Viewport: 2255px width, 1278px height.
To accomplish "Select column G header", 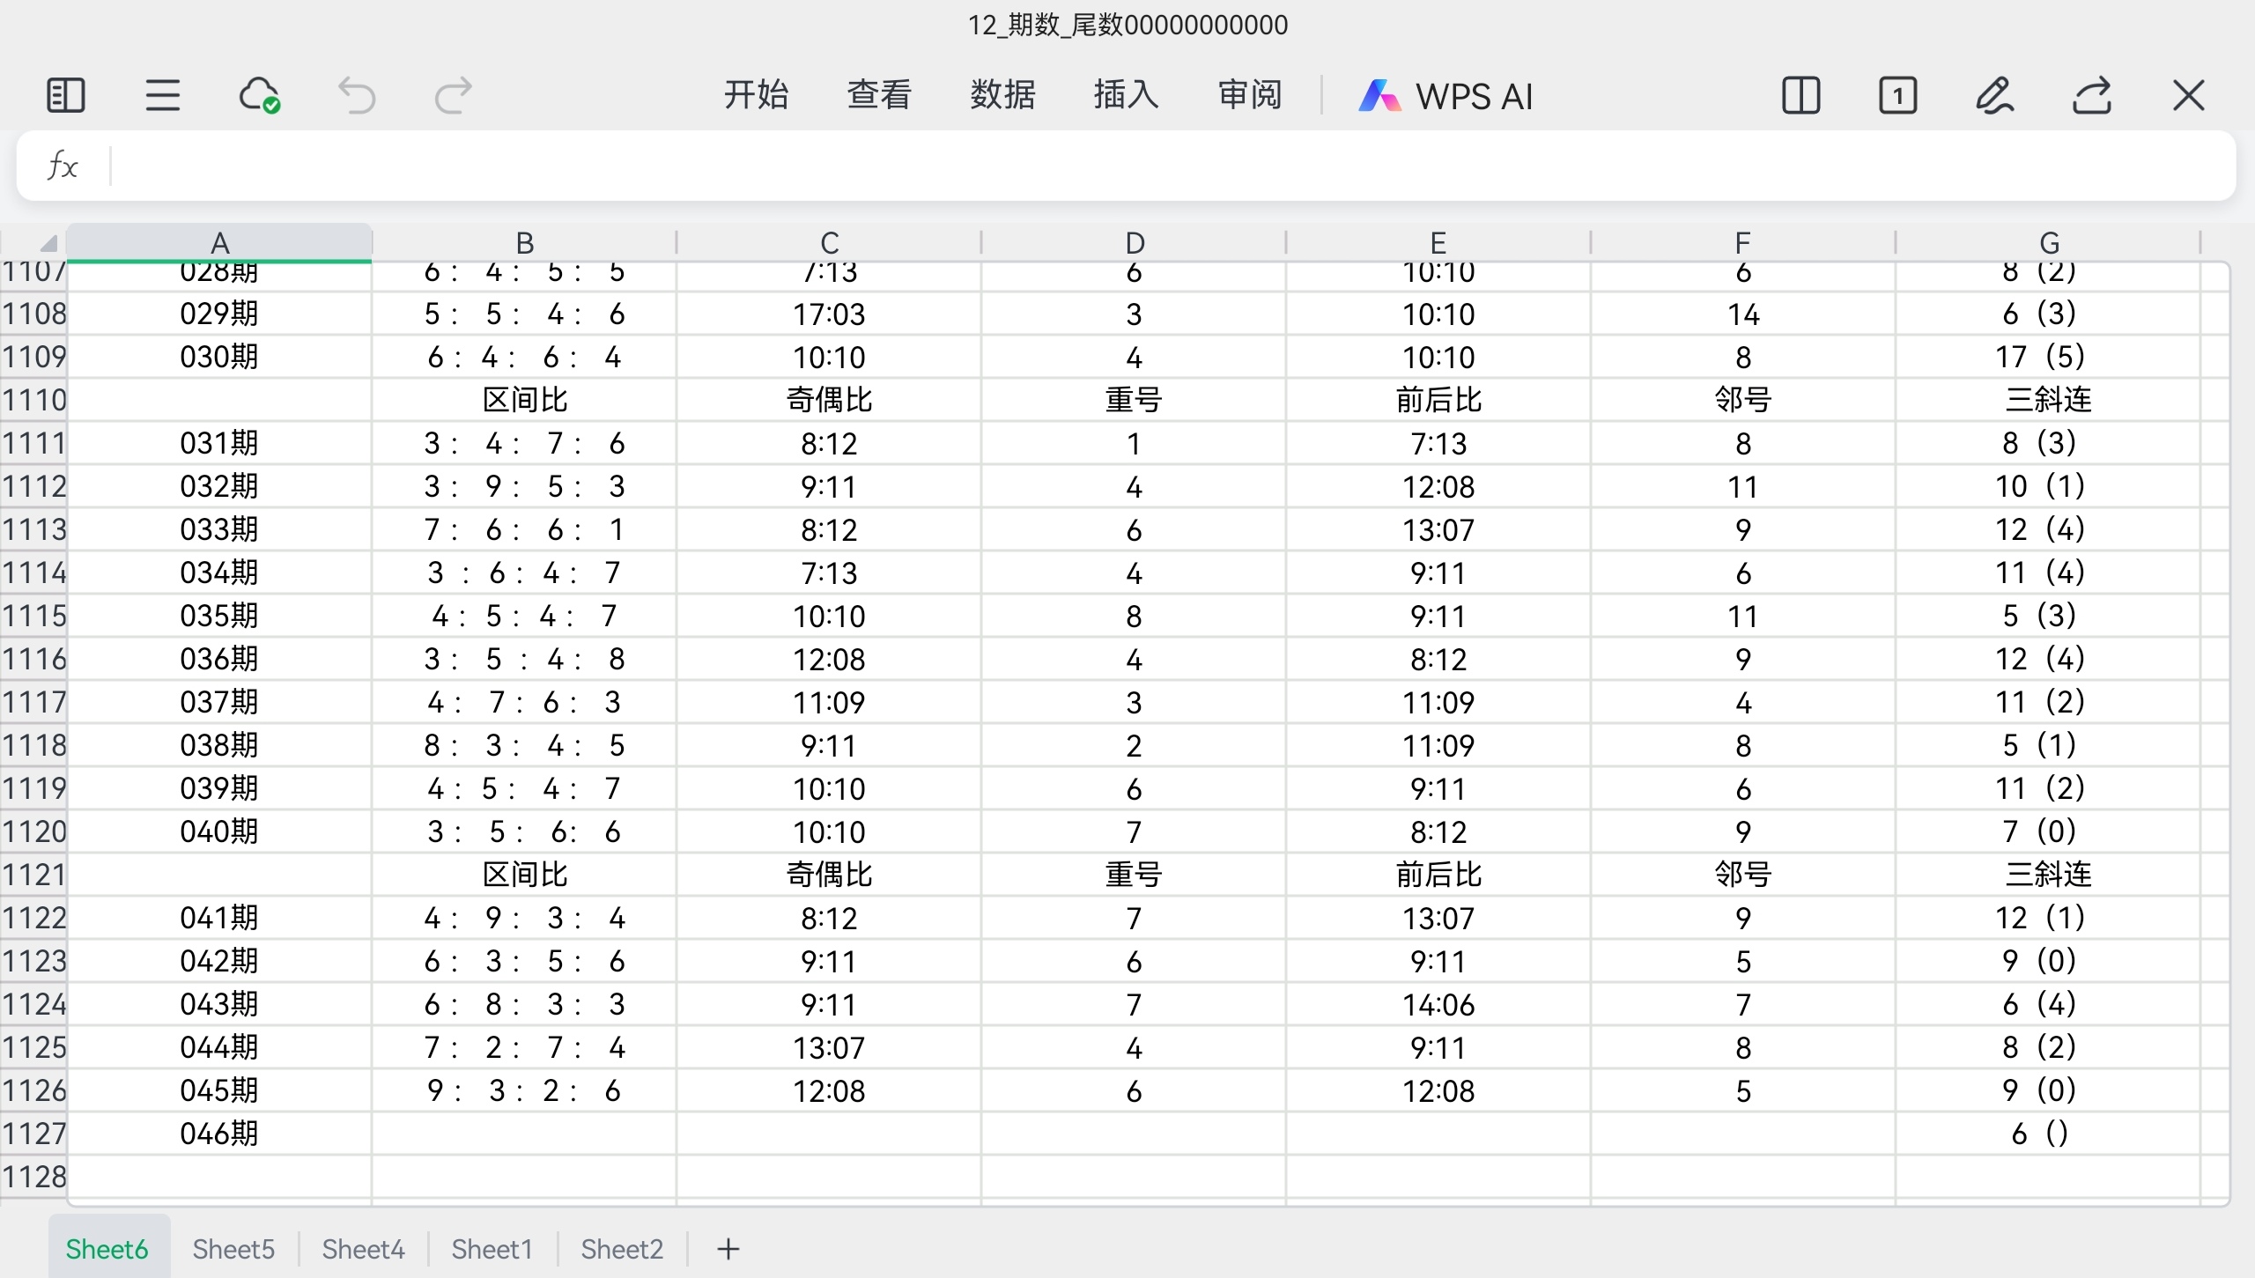I will point(2049,242).
